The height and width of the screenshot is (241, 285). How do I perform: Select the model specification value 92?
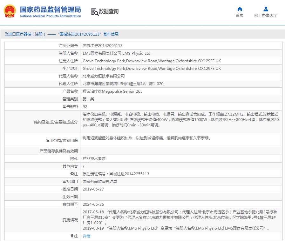pos(85,107)
